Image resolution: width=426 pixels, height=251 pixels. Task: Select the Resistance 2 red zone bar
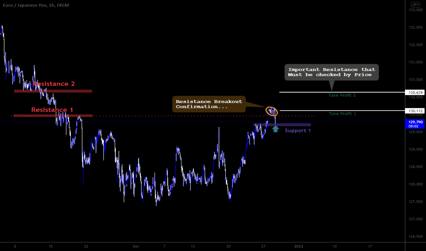pos(53,91)
